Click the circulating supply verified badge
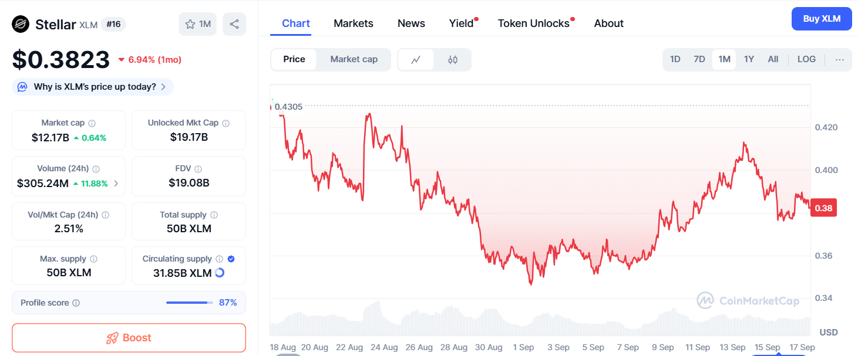858x356 pixels. click(x=231, y=259)
